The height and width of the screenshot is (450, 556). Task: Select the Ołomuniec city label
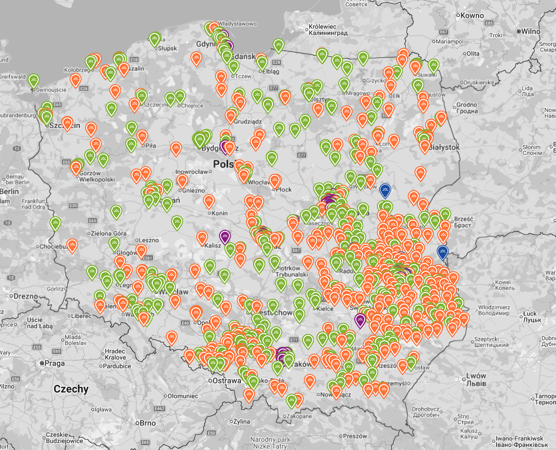coord(183,396)
